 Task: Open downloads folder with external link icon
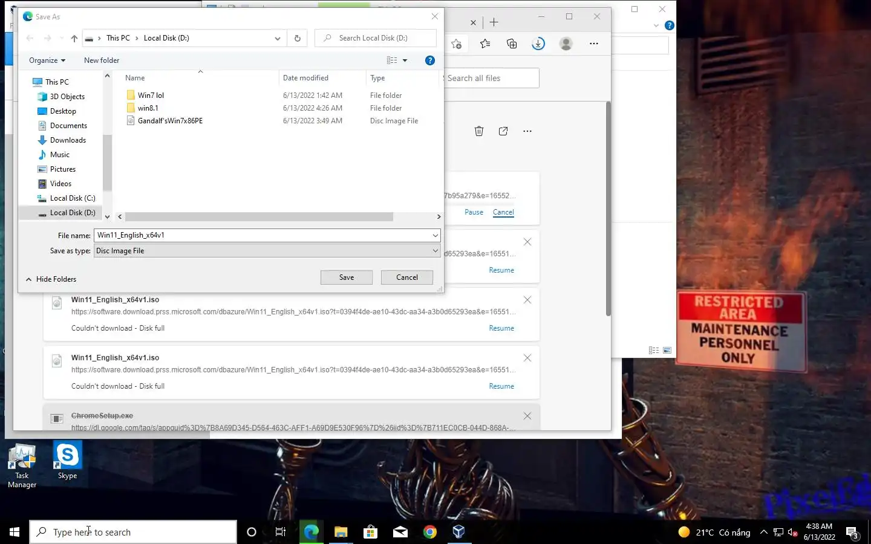(503, 131)
